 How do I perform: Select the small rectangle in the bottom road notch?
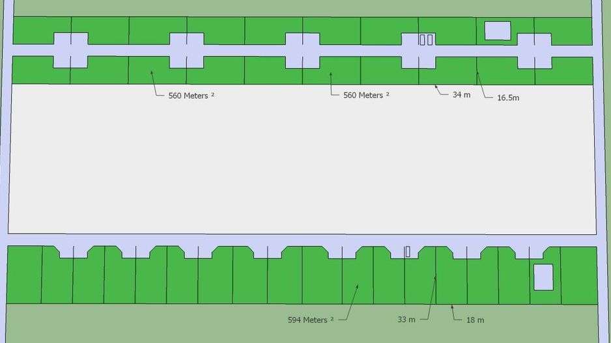(408, 252)
